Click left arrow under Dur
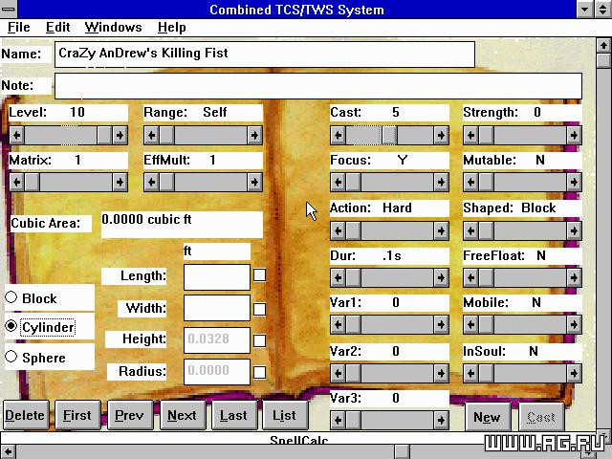This screenshot has width=612, height=459. pos(338,277)
